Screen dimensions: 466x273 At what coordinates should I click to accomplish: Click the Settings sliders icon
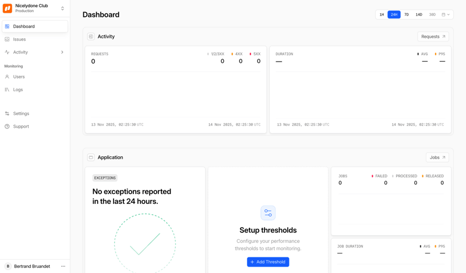7,114
